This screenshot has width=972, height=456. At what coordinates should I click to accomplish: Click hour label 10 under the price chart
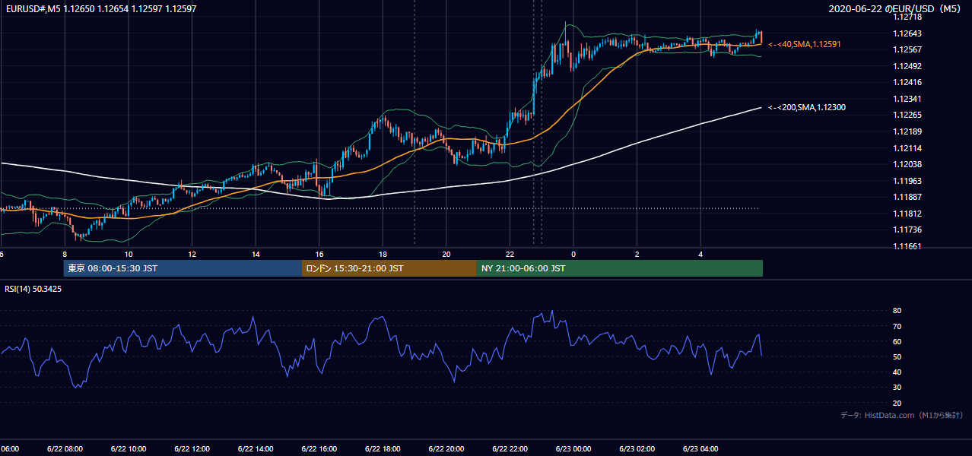[129, 255]
